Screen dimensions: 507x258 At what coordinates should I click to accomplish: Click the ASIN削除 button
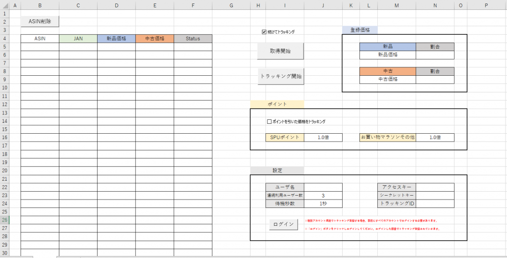tap(40, 21)
